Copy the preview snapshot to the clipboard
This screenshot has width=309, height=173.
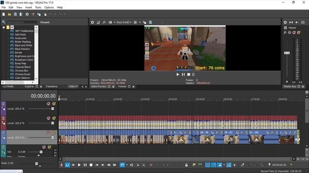[145, 23]
